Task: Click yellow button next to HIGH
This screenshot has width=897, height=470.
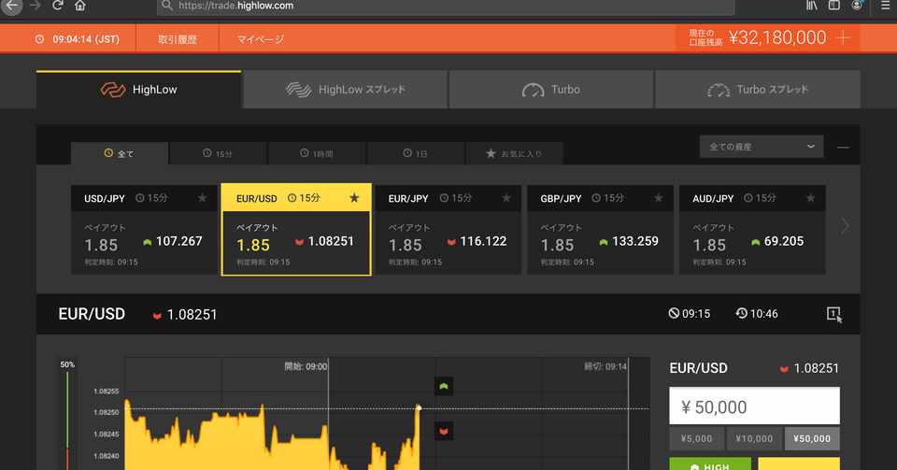Action: click(x=799, y=463)
